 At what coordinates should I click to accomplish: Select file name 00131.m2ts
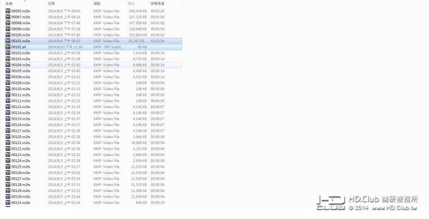[21, 203]
